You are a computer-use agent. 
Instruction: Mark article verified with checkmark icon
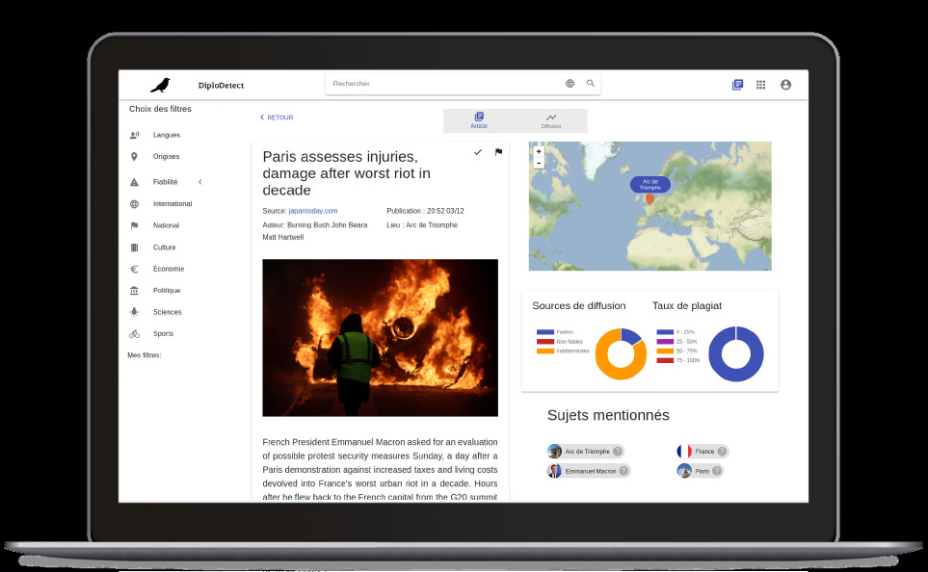pyautogui.click(x=478, y=152)
